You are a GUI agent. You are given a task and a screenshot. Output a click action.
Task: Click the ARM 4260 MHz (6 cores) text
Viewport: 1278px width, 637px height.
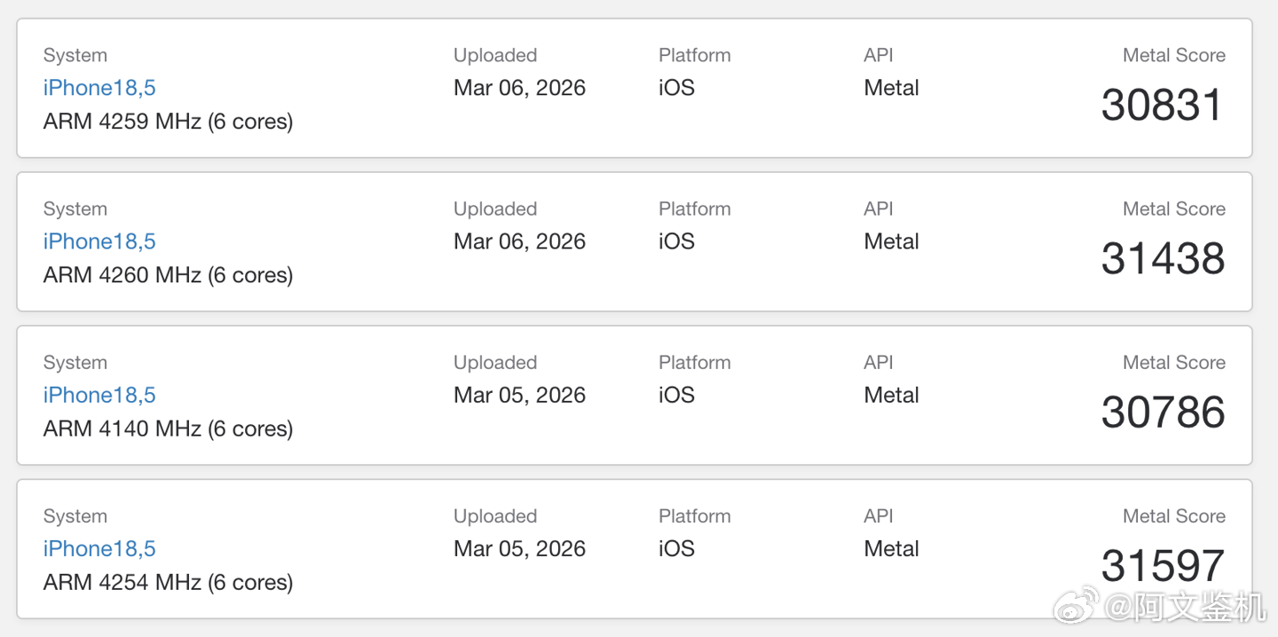168,275
